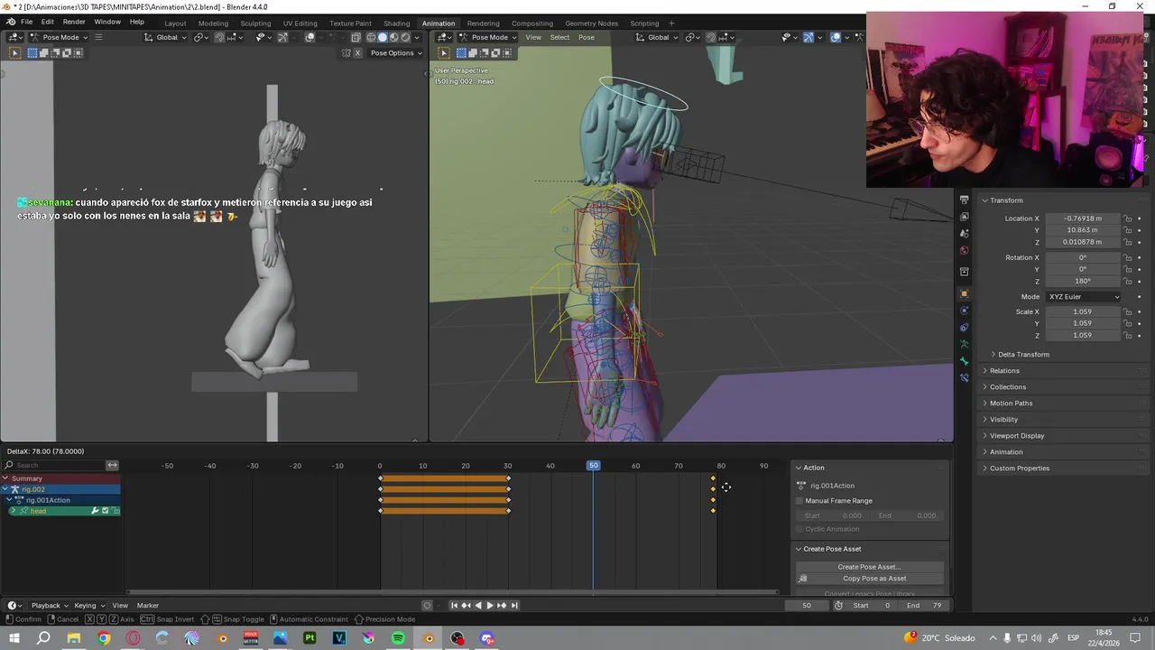Enable Manual Frame Range checkbox
Viewport: 1155px width, 650px height.
click(x=799, y=501)
